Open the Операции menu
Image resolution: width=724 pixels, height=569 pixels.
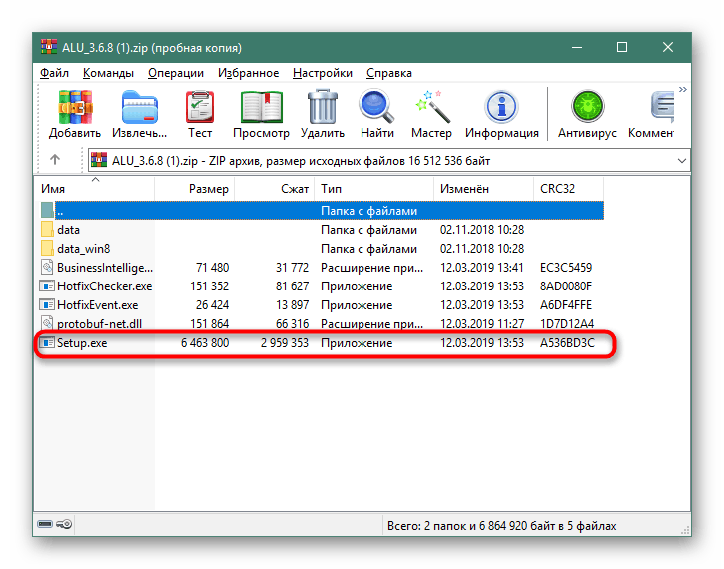click(176, 73)
